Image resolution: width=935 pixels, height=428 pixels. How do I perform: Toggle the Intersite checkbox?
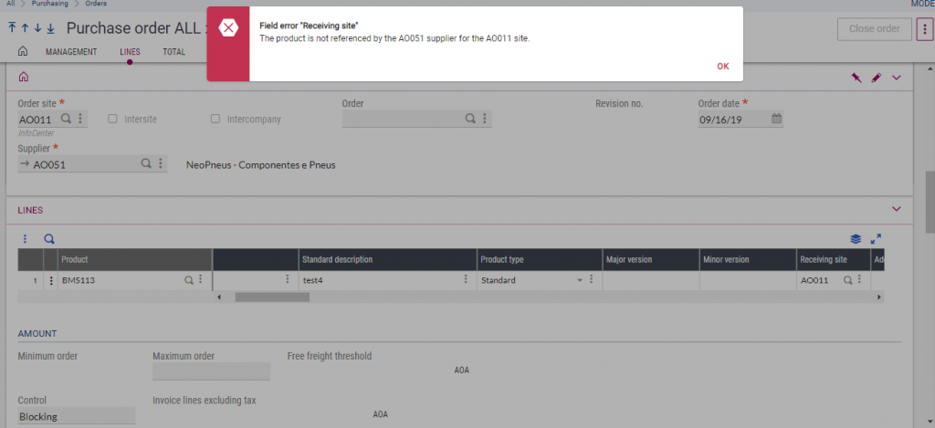(112, 119)
